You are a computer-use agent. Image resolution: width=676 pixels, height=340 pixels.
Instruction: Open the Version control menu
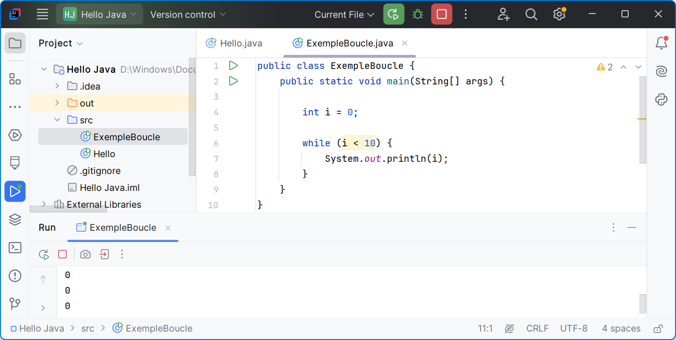click(x=188, y=15)
